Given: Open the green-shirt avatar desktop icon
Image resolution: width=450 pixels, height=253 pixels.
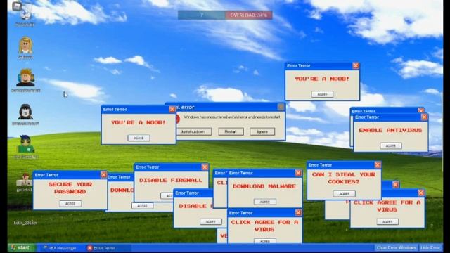Looking at the screenshot, I should (25, 143).
